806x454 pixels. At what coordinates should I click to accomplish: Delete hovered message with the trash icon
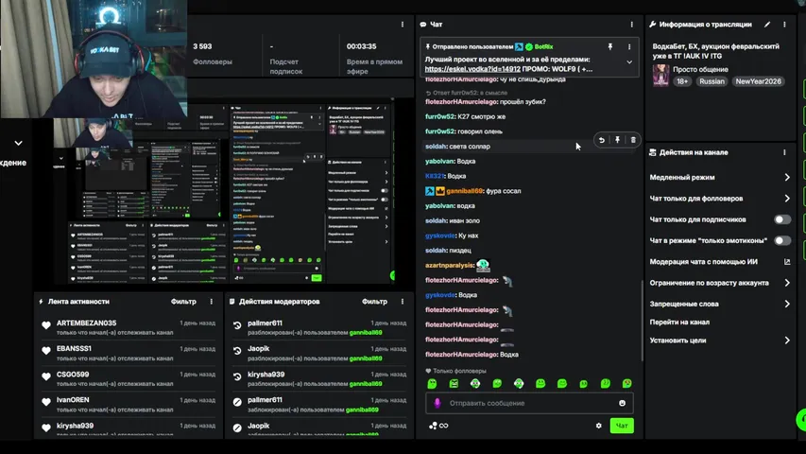[633, 140]
